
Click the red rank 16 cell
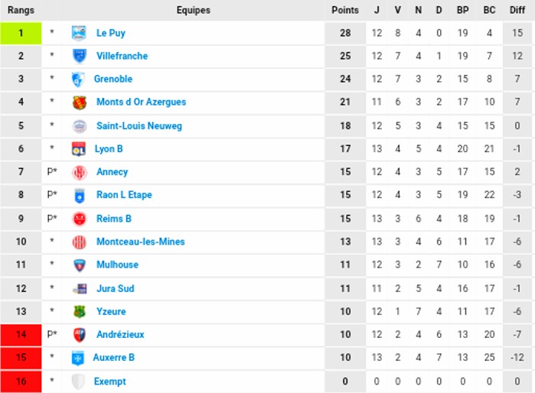21,382
